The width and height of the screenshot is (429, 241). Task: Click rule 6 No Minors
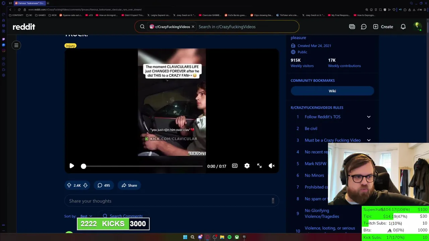[x=314, y=175]
